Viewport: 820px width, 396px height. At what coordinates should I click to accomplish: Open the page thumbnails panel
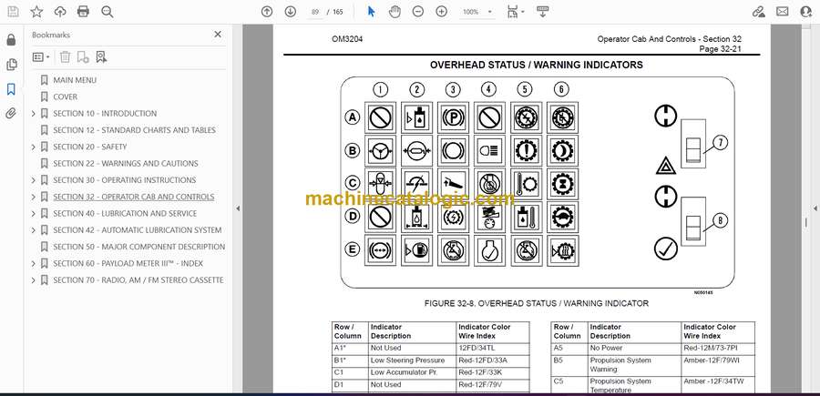click(x=11, y=65)
